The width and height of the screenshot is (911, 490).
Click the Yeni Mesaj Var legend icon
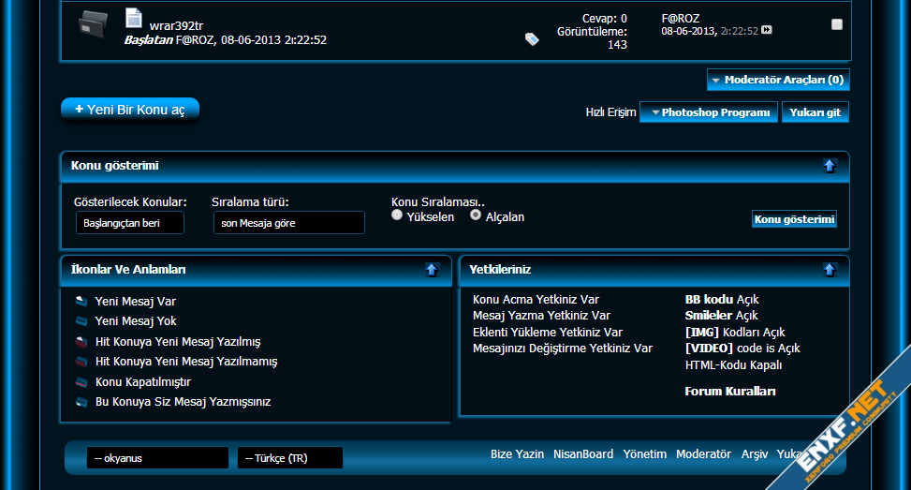point(81,302)
